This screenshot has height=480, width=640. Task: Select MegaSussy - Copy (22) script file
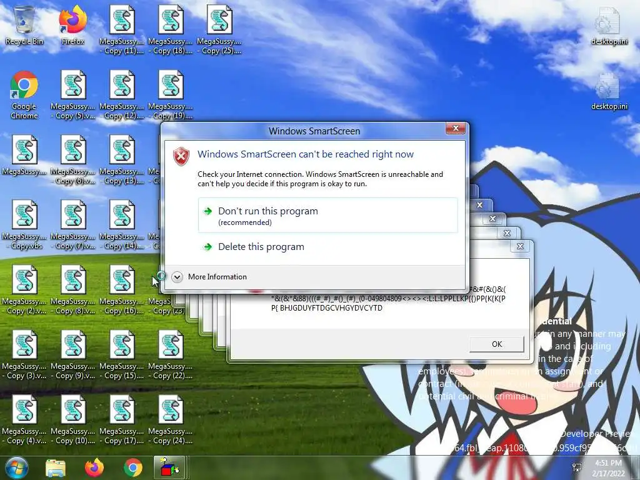click(x=171, y=354)
